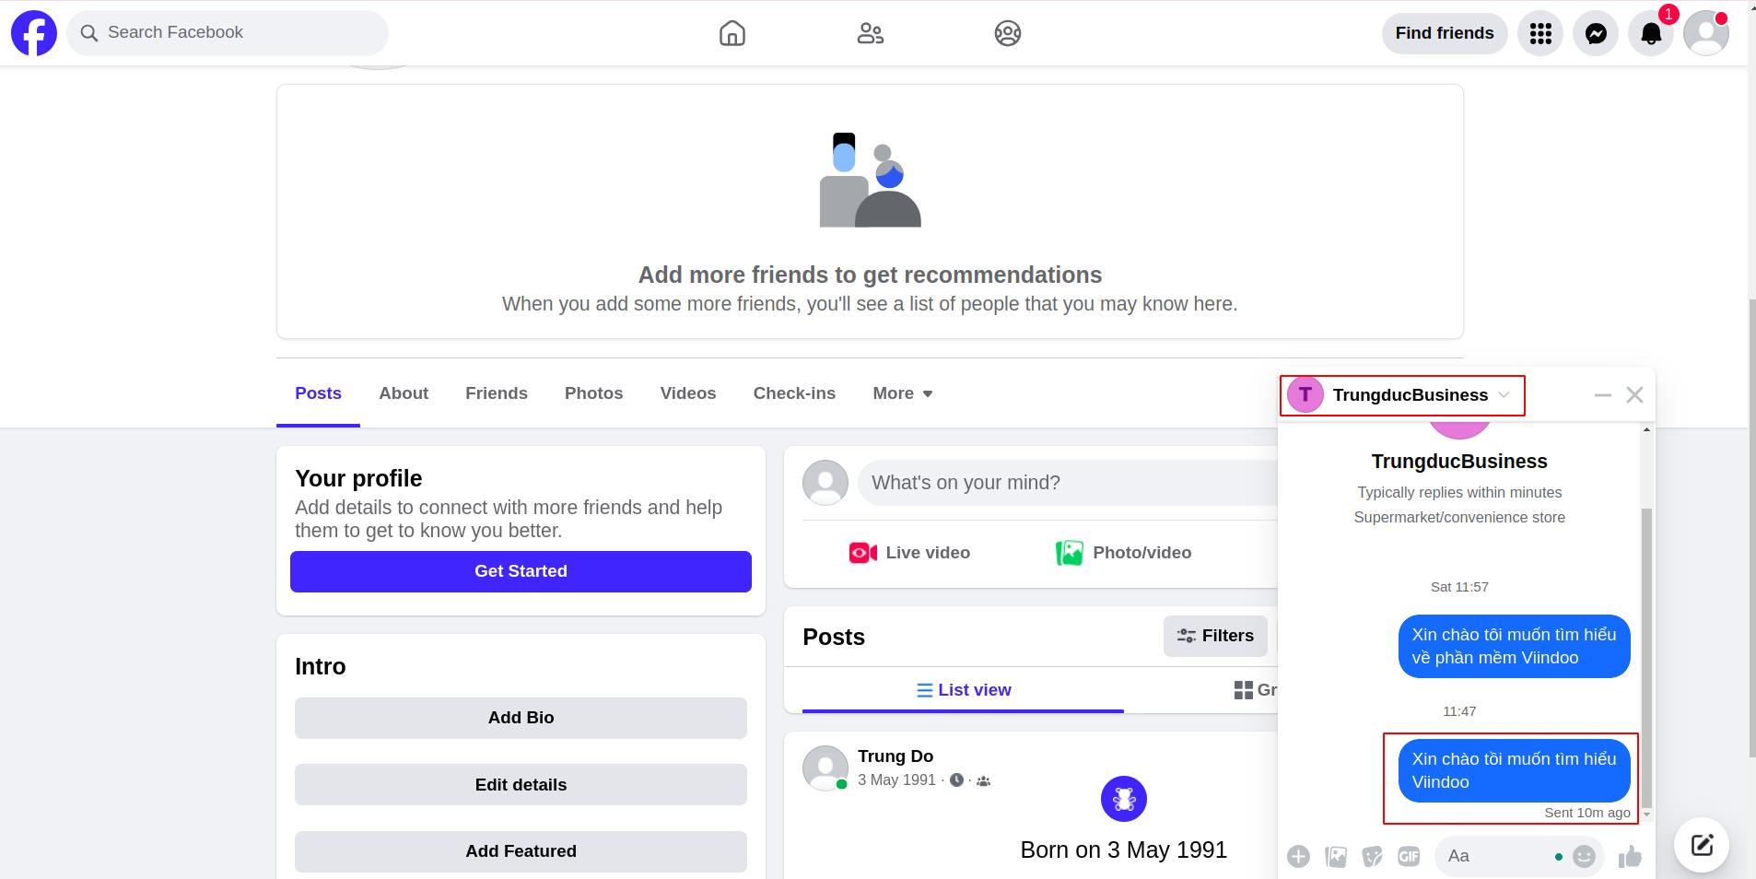Open the account profile avatar menu
This screenshot has height=879, width=1756.
1706,34
